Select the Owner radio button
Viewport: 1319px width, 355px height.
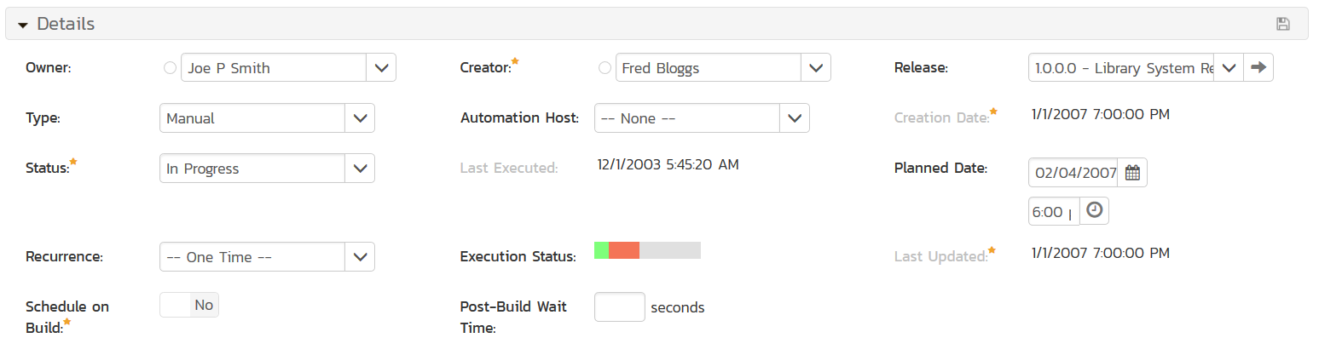(x=170, y=68)
